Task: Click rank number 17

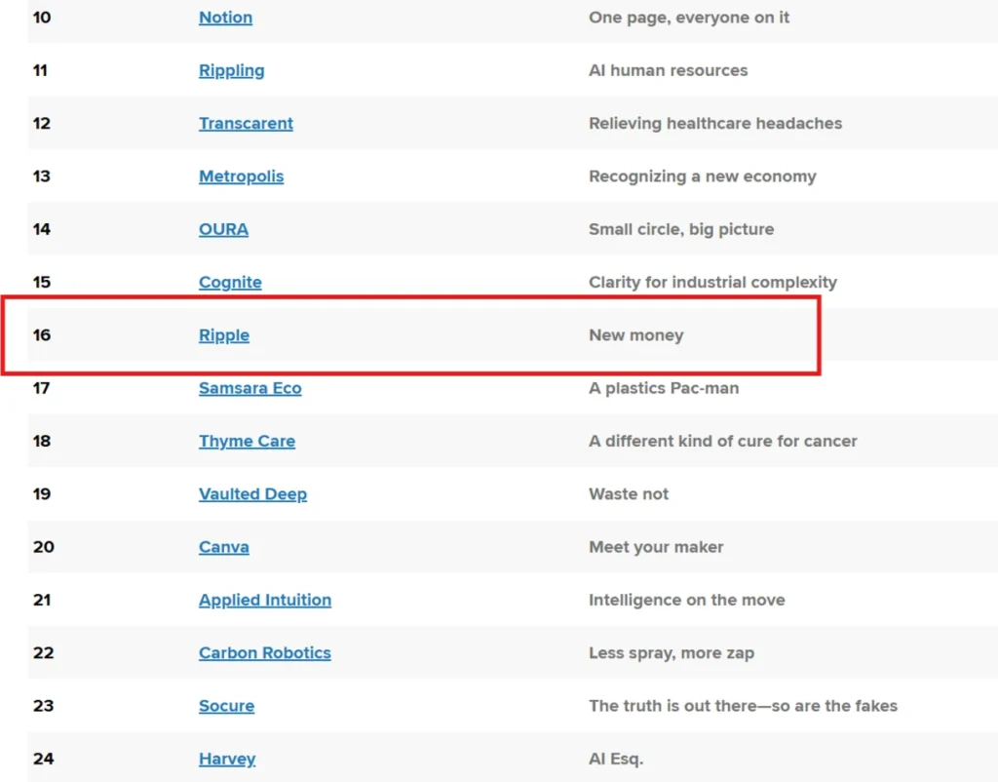Action: coord(41,388)
